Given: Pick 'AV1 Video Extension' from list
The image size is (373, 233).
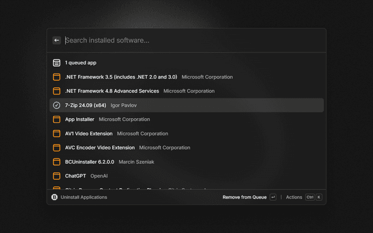Looking at the screenshot, I should (x=186, y=133).
